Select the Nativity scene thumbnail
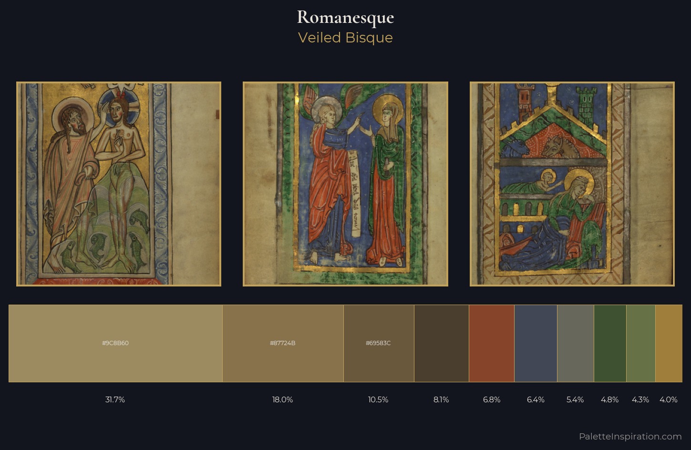 click(572, 184)
